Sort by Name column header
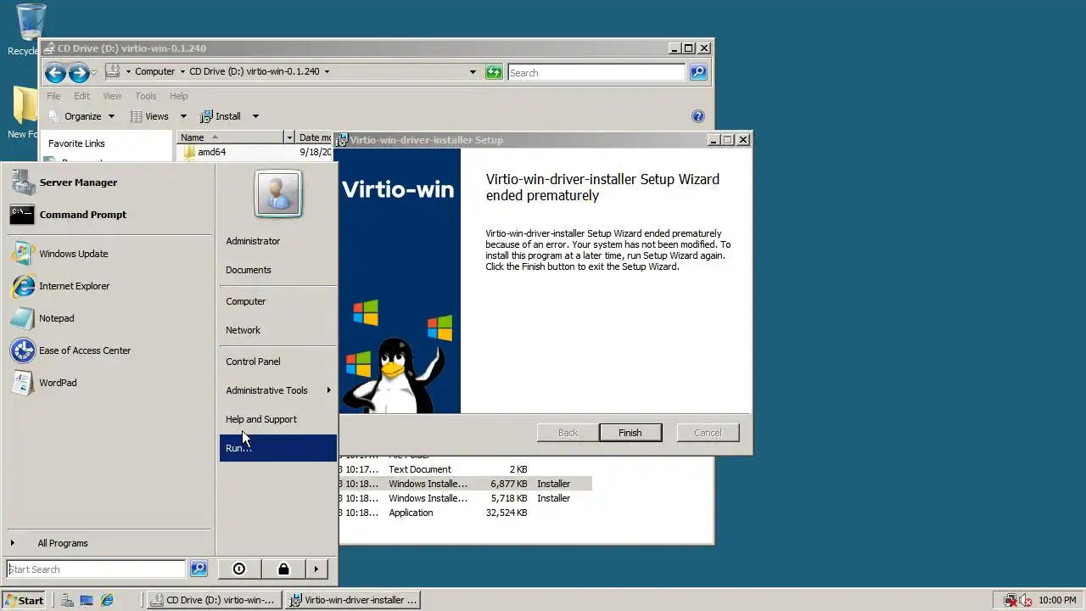1086x611 pixels. click(x=230, y=137)
